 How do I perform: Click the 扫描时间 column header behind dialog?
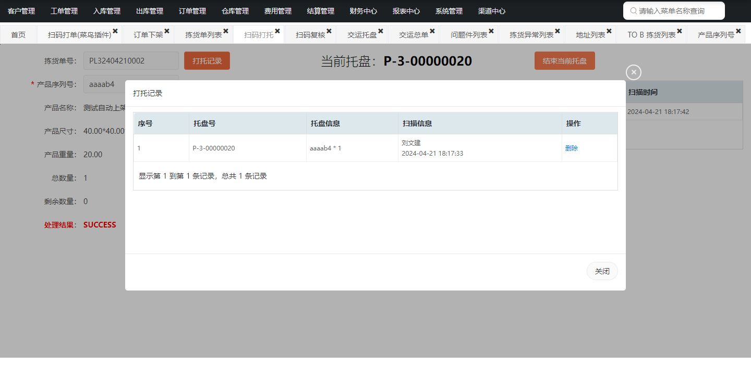click(x=684, y=92)
